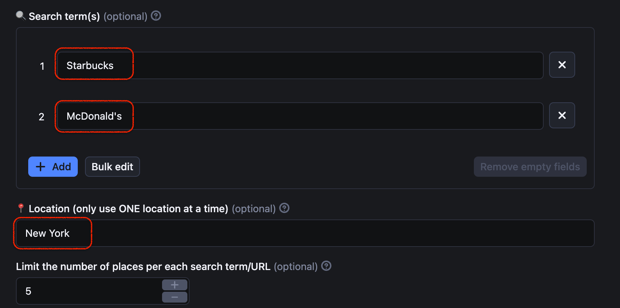Decrement the places limit with minus stepper
The width and height of the screenshot is (620, 308).
point(174,296)
